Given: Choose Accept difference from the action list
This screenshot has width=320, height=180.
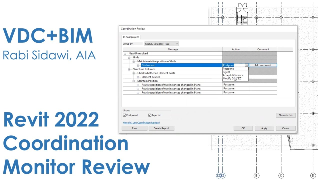Looking at the screenshot, I should click(x=235, y=75).
